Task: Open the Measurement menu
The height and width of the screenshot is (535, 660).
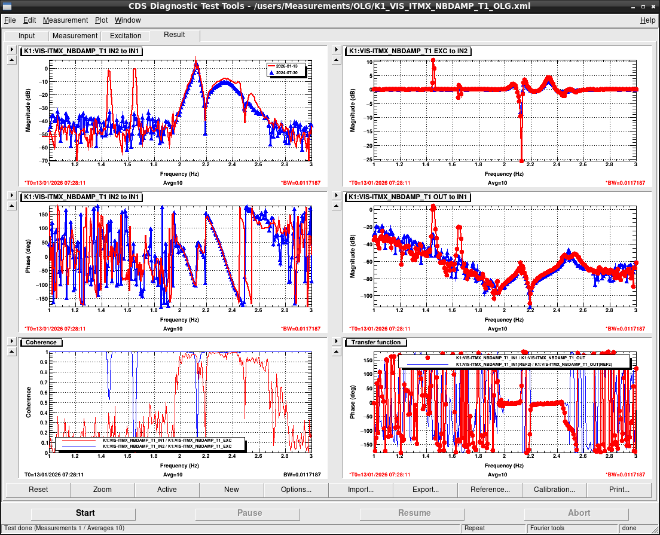Action: tap(65, 20)
